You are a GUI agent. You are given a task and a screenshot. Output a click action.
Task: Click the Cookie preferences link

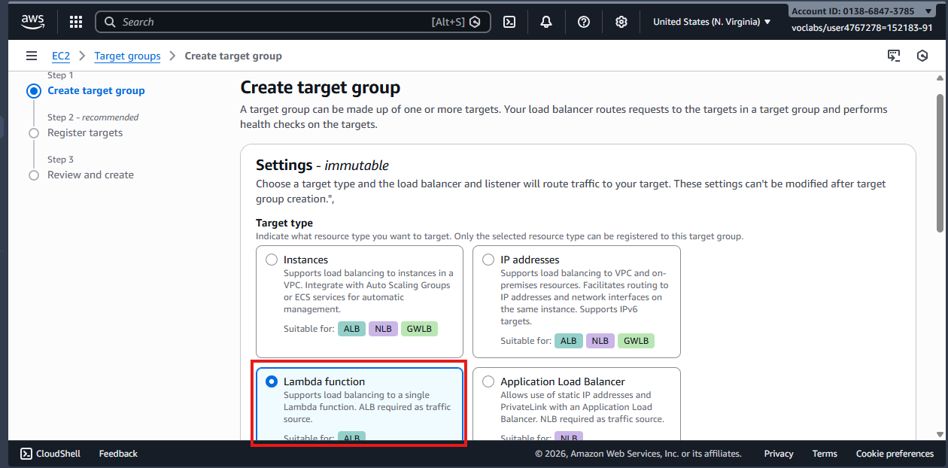(895, 454)
